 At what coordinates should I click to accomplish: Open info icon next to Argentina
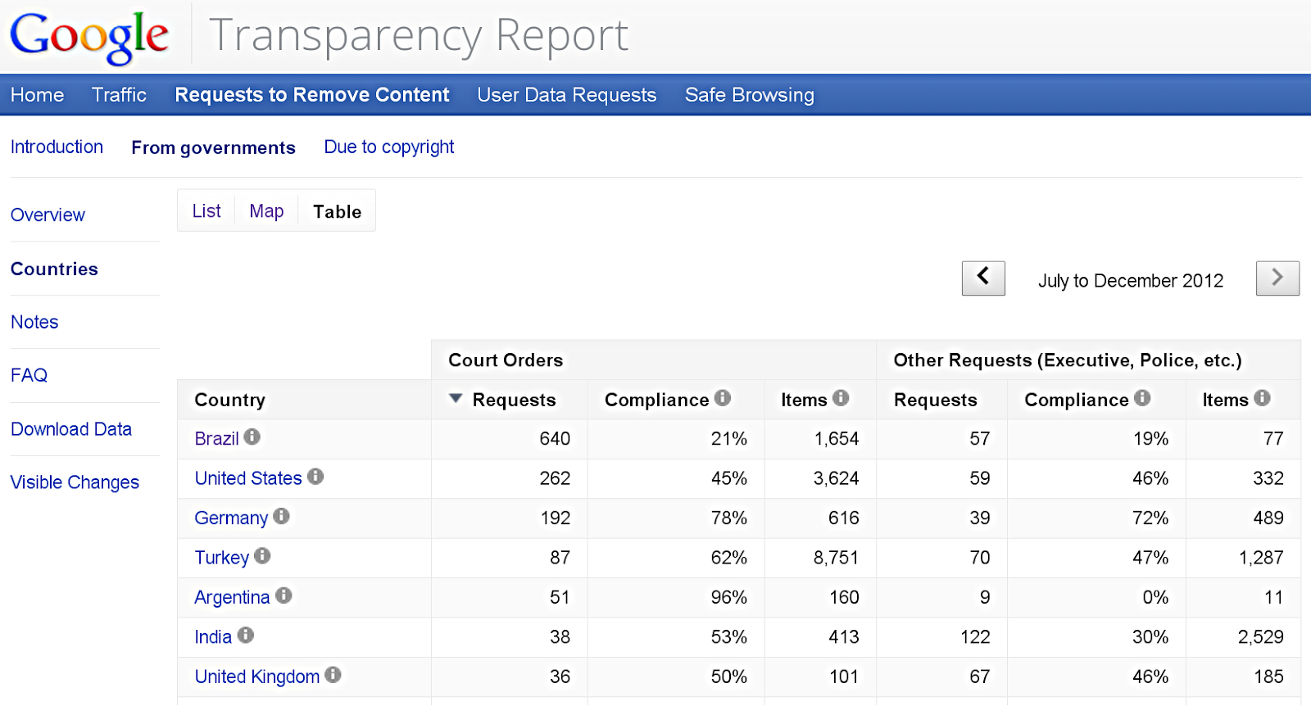(x=284, y=595)
